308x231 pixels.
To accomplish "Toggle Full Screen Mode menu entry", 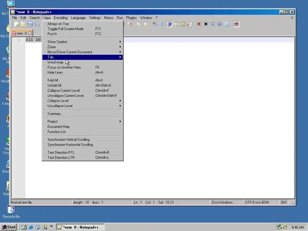I will click(x=83, y=29).
